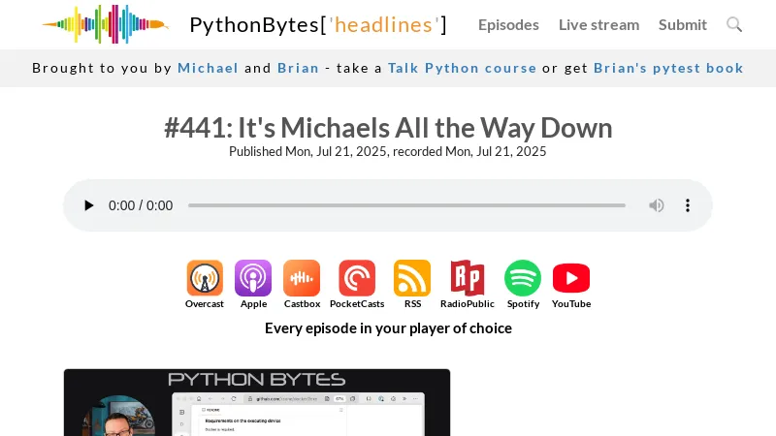776x436 pixels.
Task: Open the Submit page
Action: point(683,24)
